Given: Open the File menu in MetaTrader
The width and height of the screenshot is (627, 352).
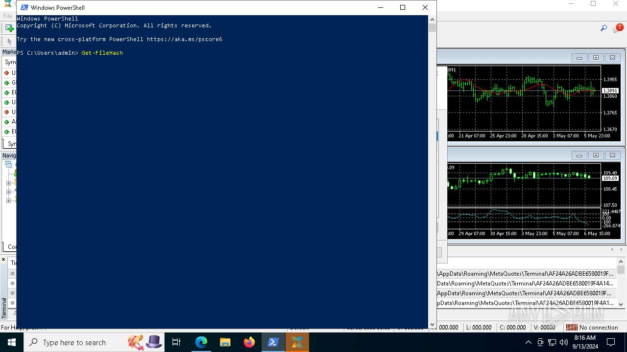Looking at the screenshot, I should (x=8, y=16).
